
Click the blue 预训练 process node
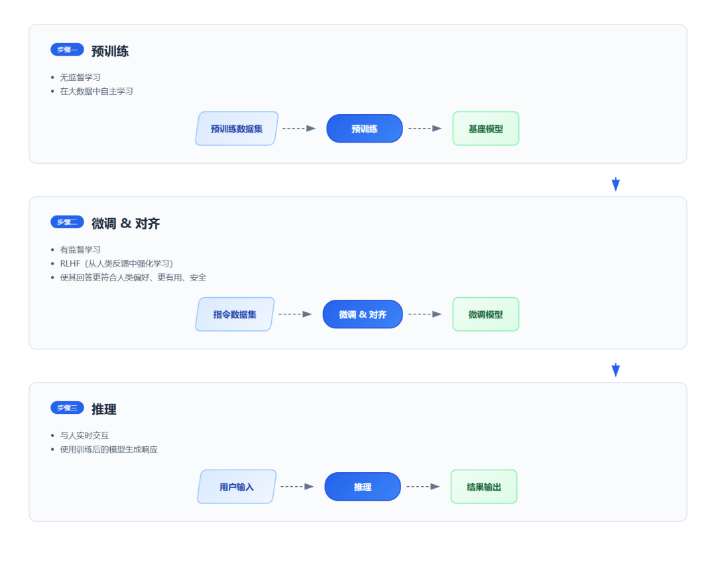coord(365,129)
